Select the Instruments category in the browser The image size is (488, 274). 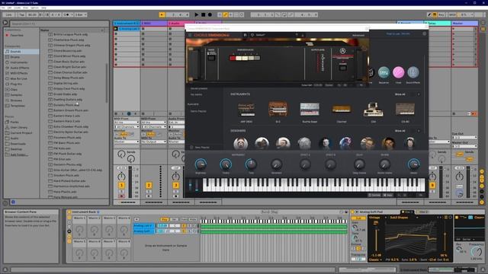point(18,62)
